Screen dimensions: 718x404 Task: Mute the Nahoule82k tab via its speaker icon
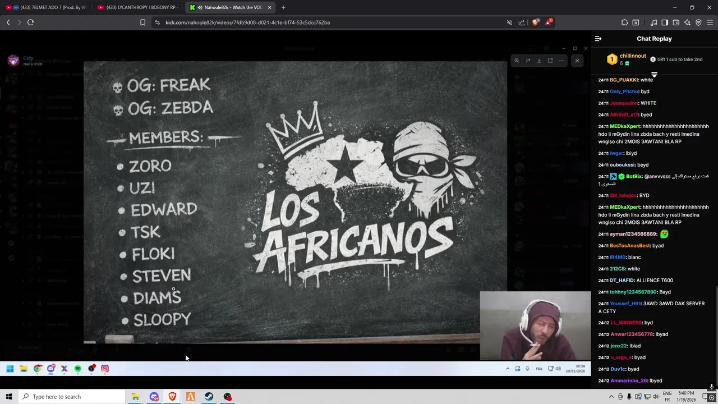click(x=200, y=7)
